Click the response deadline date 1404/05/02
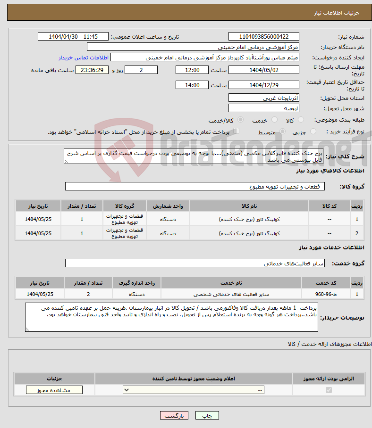372x428 pixels. tap(264, 70)
